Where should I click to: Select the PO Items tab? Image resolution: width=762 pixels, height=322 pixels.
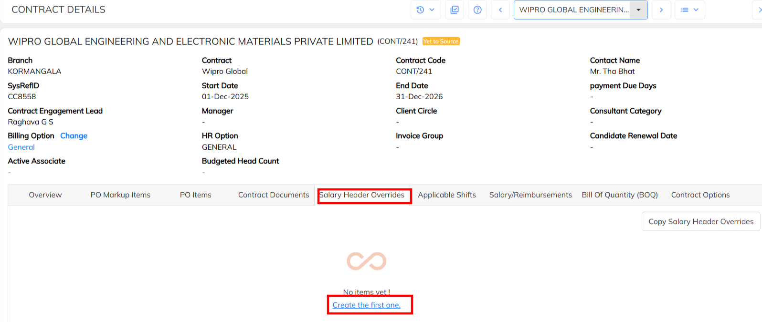tap(195, 195)
